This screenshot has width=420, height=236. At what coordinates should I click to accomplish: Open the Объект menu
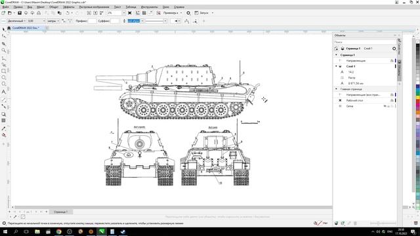pos(54,7)
